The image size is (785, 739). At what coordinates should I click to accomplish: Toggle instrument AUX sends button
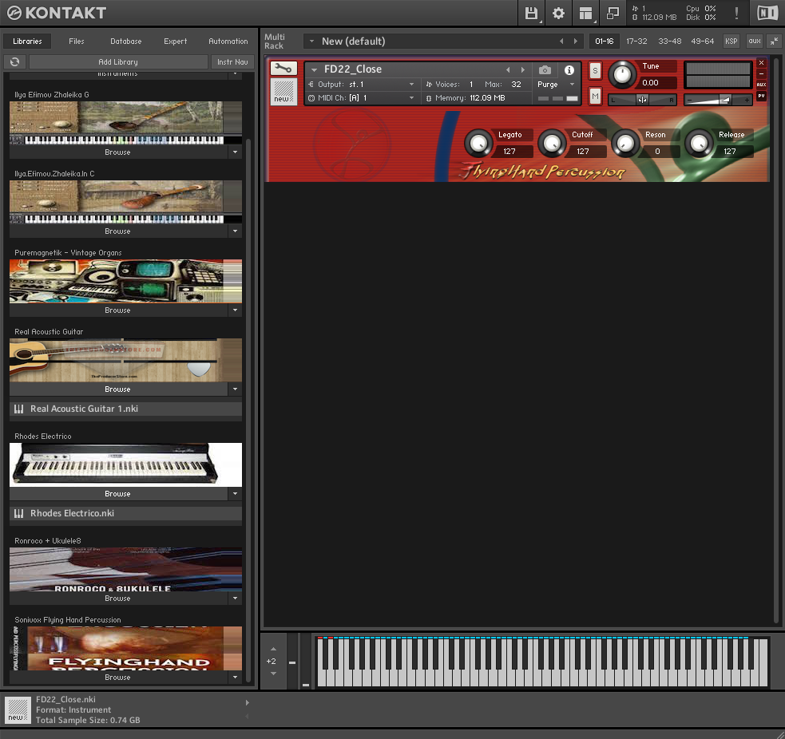[762, 85]
